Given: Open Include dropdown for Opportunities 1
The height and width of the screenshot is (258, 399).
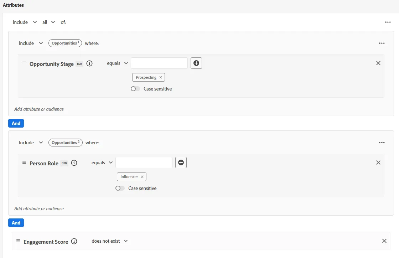Looking at the screenshot, I should (31, 43).
